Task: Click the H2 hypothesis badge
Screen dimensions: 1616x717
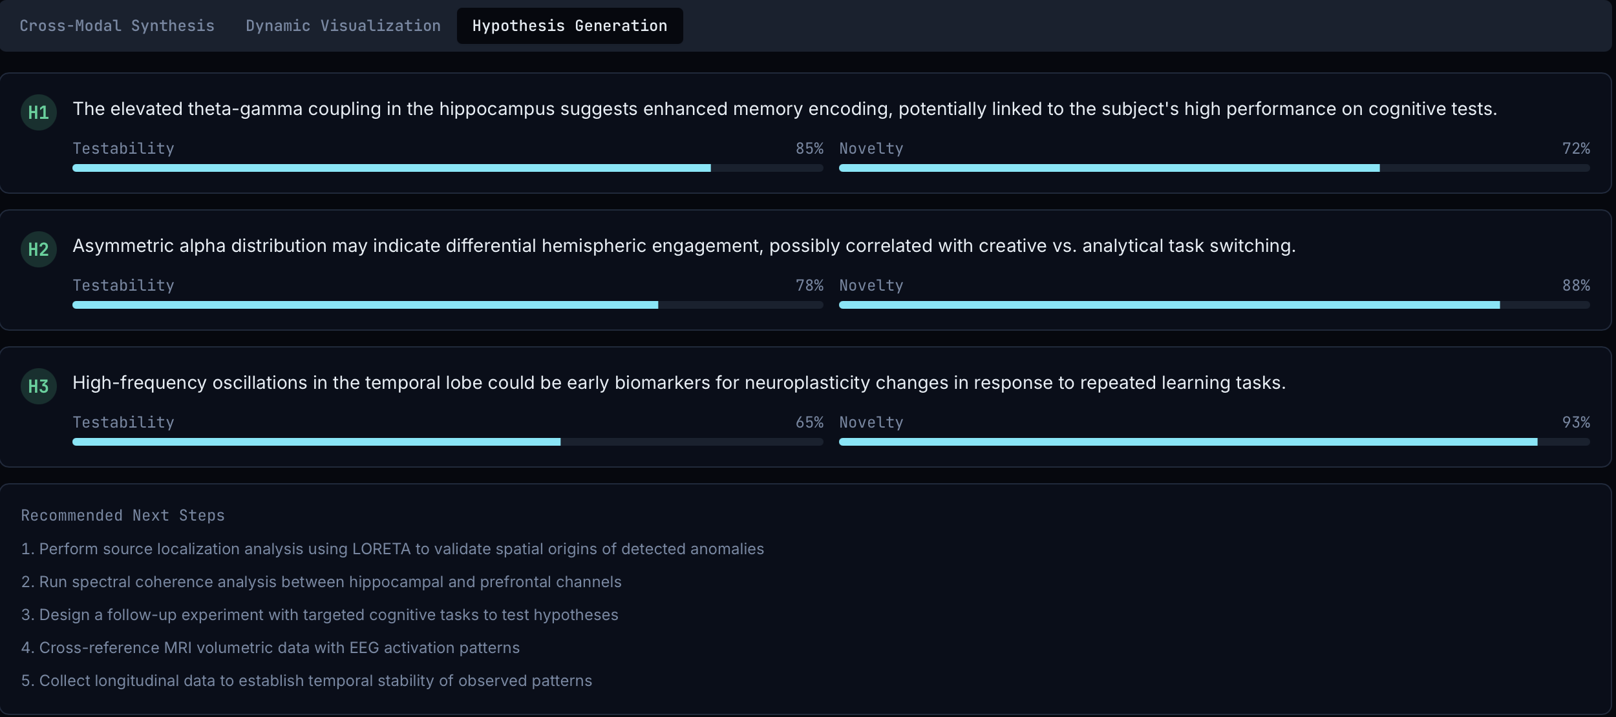Action: click(39, 249)
